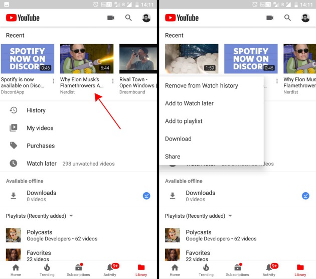Go to Home tab in left screen
This screenshot has height=279, width=316.
tap(16, 270)
